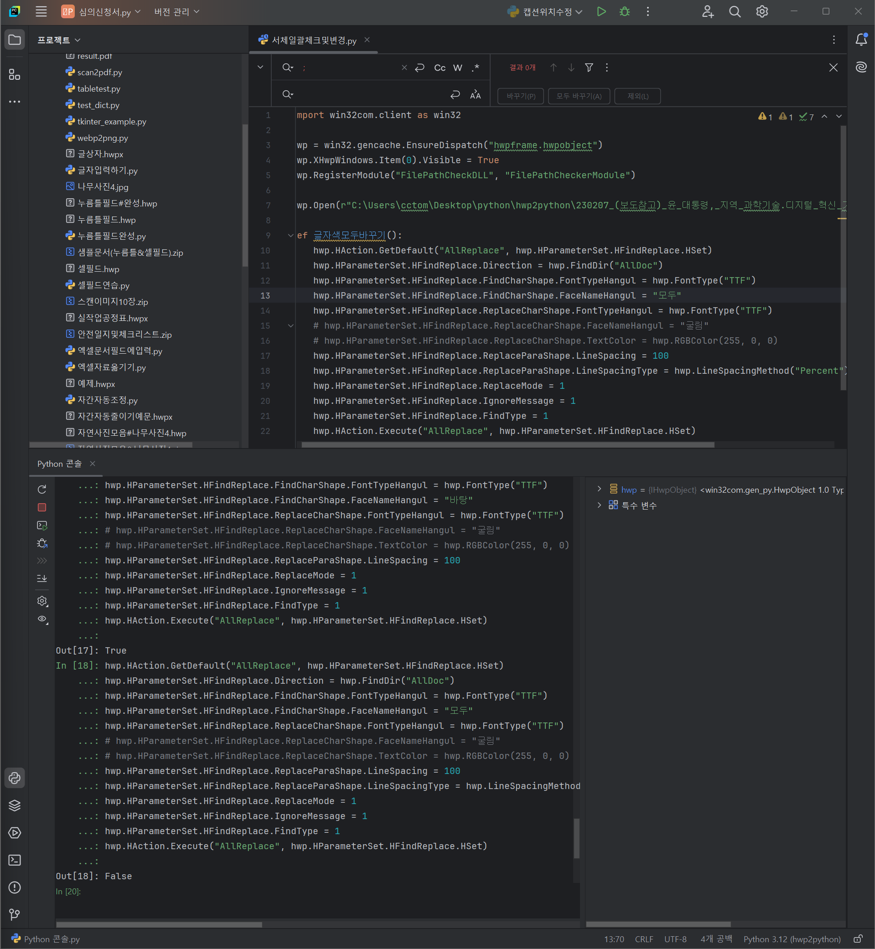Start debugging with the bug icon
The height and width of the screenshot is (949, 875).
coord(625,12)
